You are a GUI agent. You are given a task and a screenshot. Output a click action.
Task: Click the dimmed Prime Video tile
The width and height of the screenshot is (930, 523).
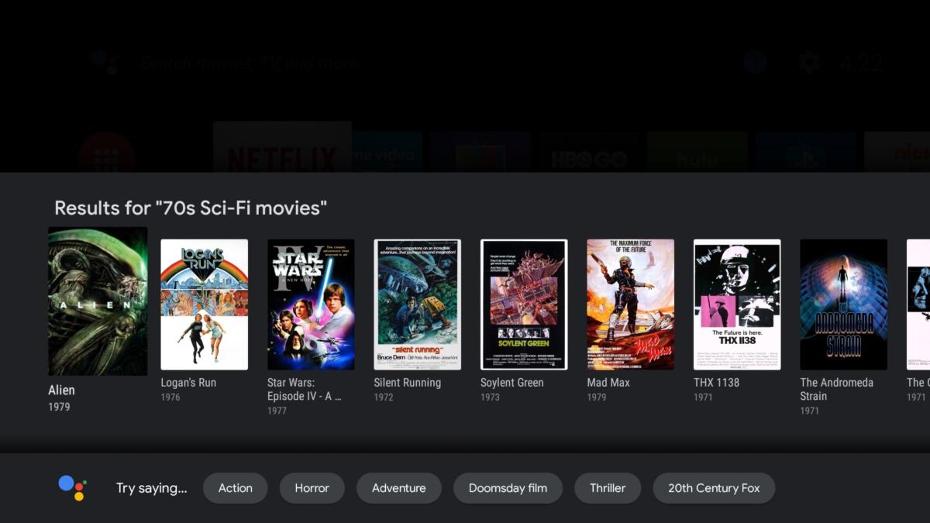pos(387,153)
